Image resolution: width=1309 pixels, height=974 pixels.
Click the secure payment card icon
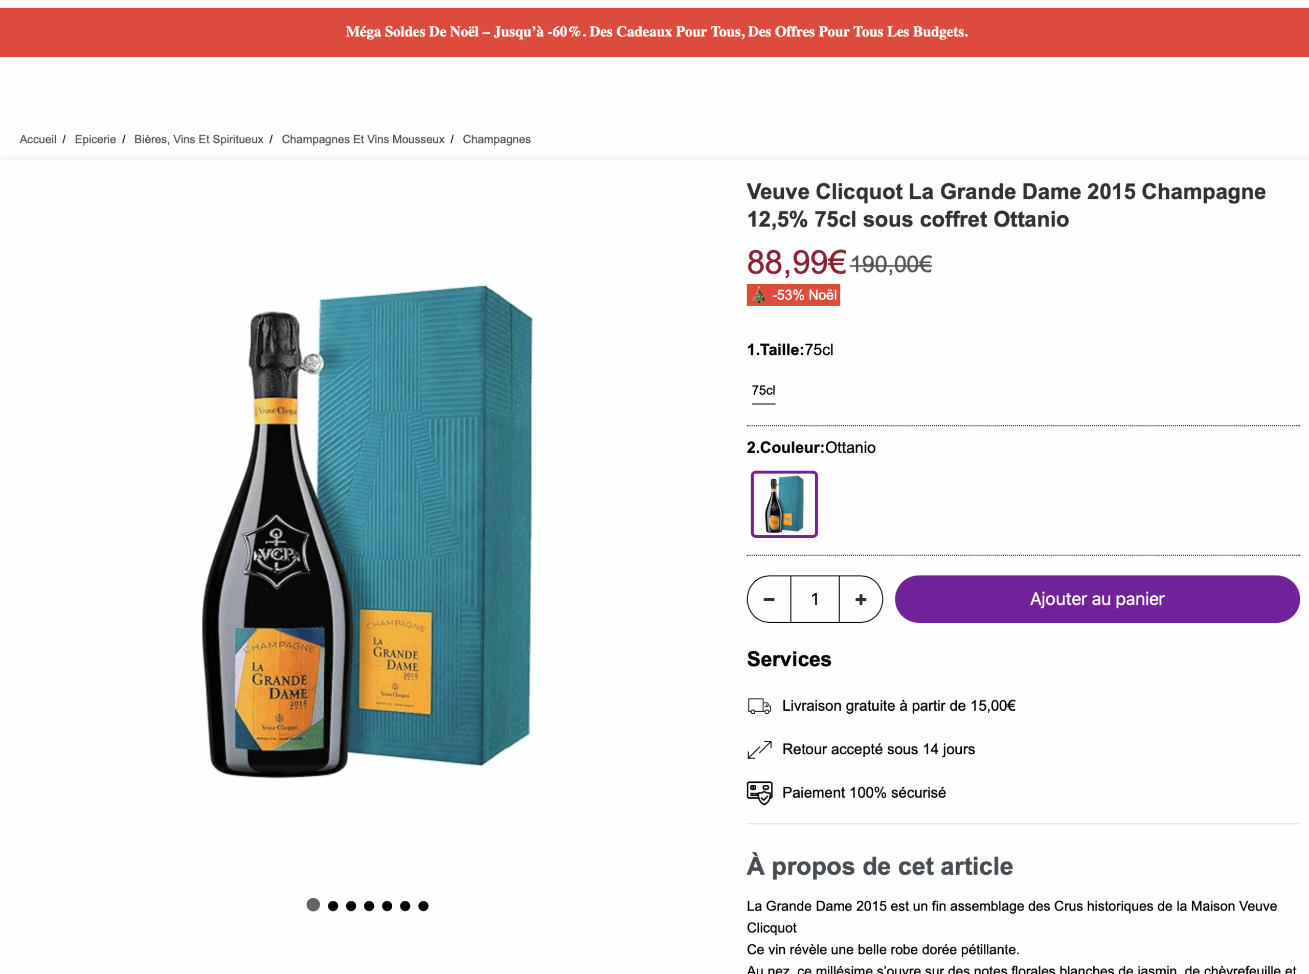759,793
